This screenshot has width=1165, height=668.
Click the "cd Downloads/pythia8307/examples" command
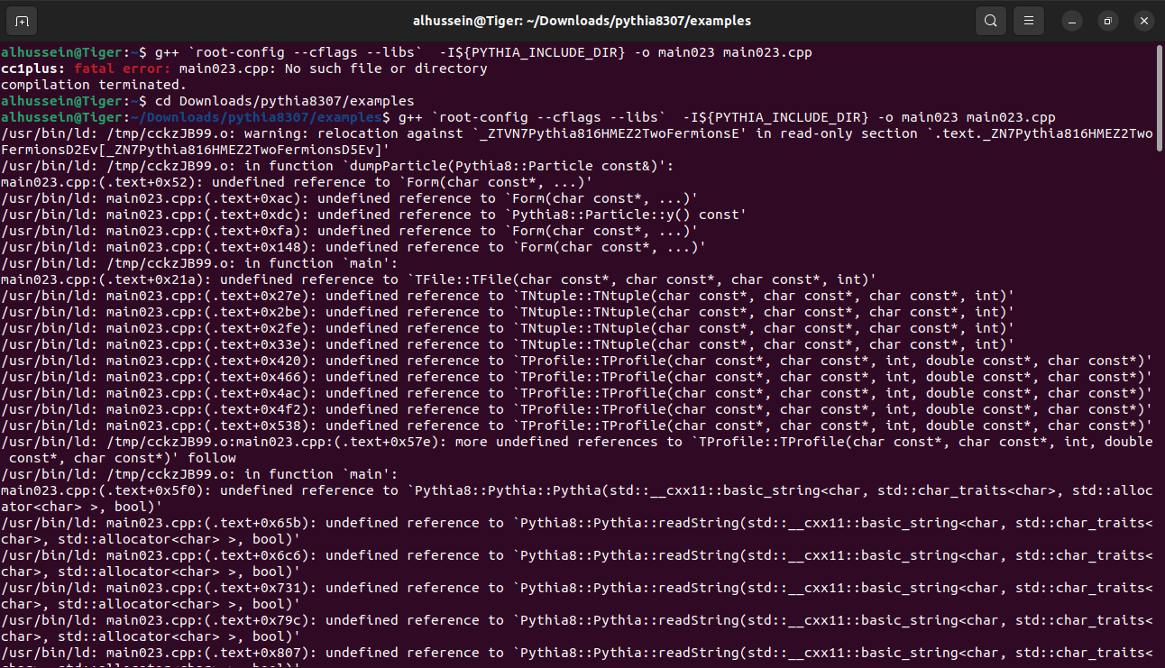tap(284, 101)
